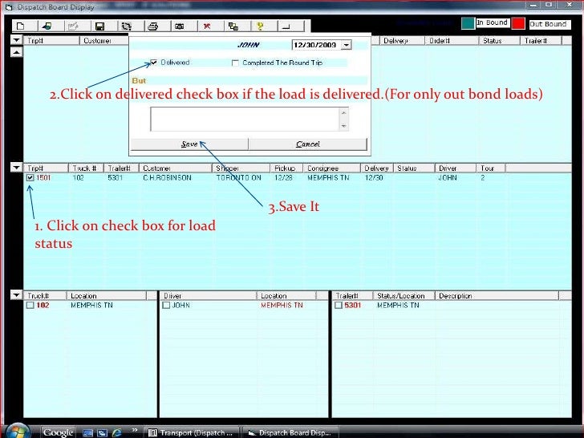Switch to Transport (Dispatch taskbar window
Viewport: 584px width, 438px height.
point(192,433)
